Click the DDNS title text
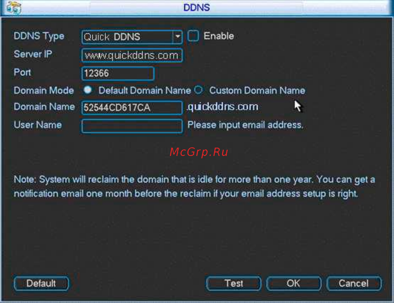 197,7
